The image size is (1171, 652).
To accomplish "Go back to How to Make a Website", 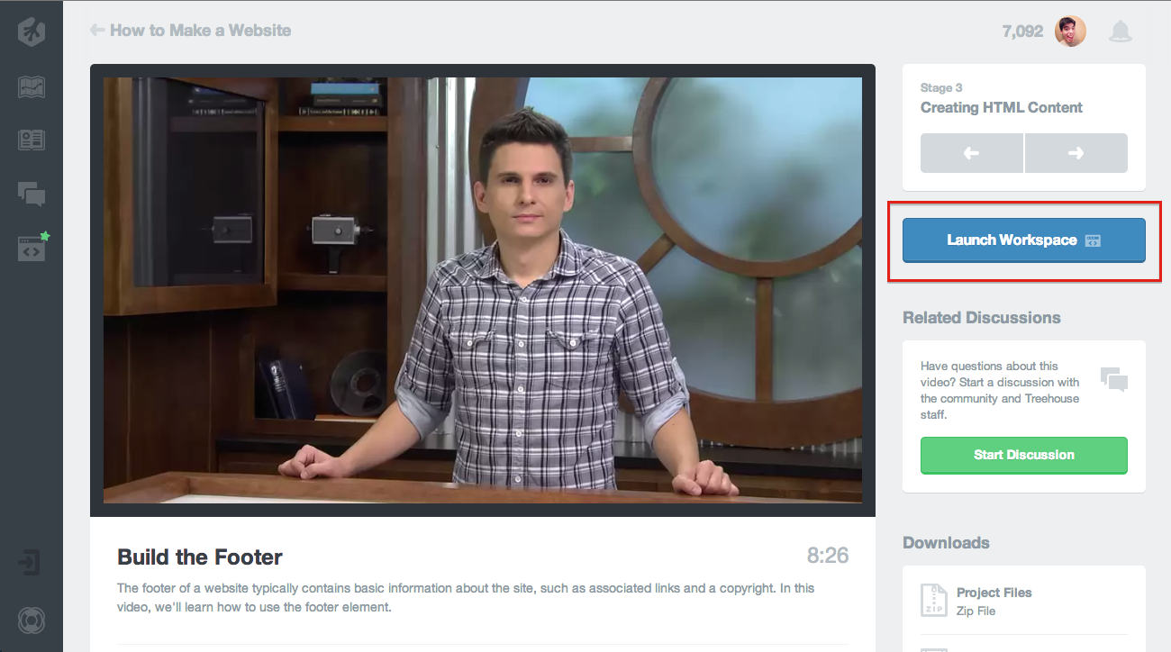I will (191, 30).
